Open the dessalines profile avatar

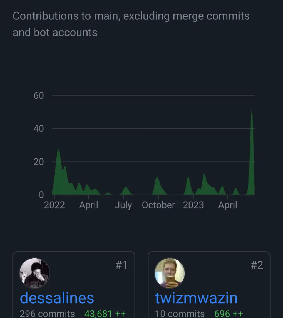coord(35,273)
